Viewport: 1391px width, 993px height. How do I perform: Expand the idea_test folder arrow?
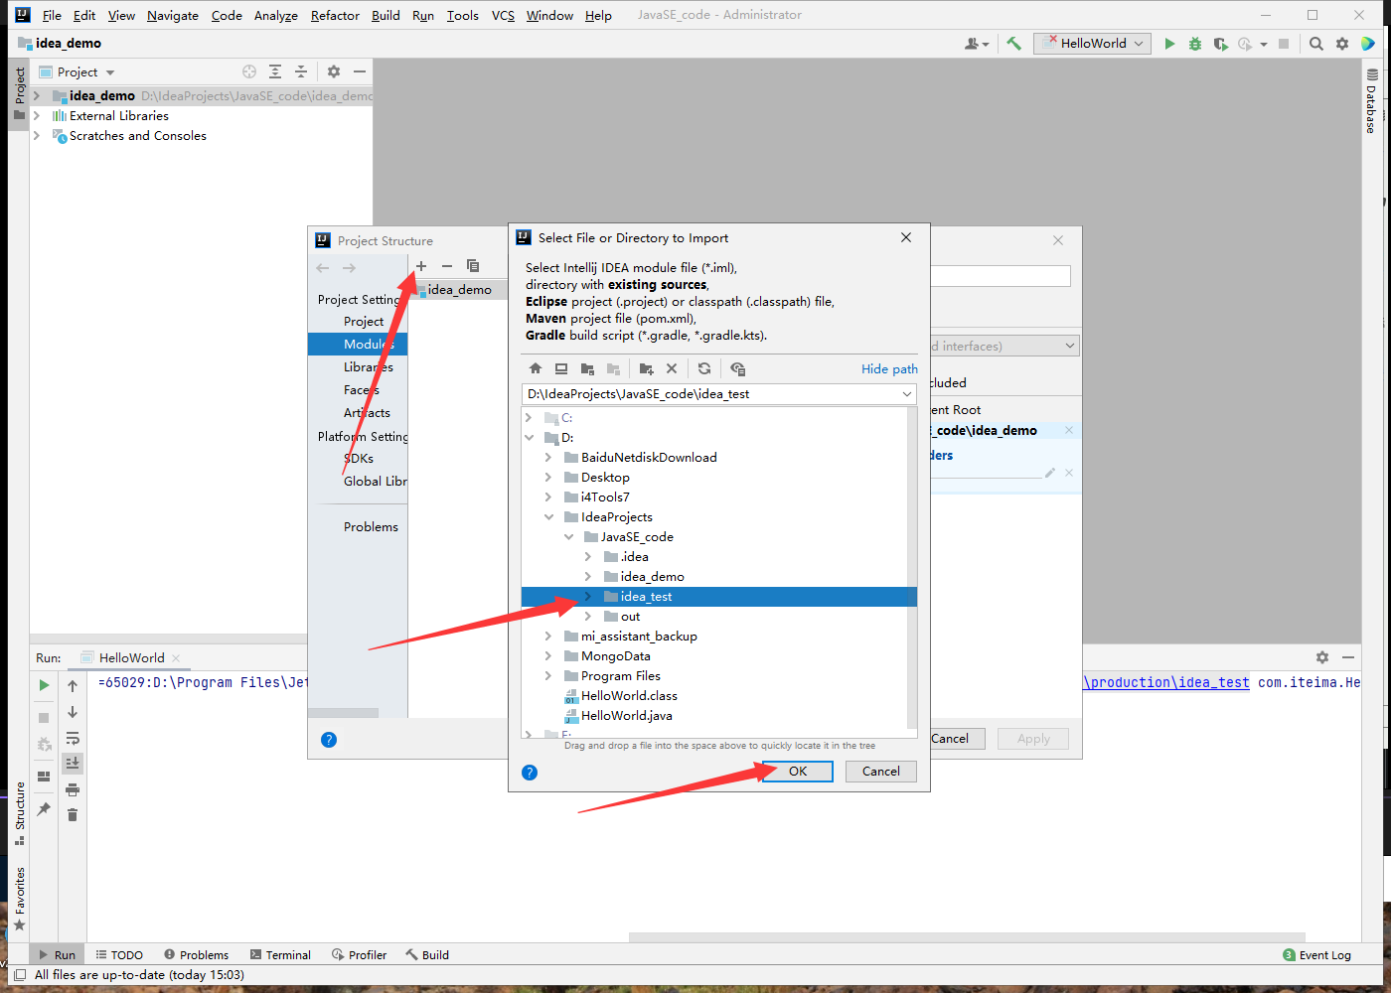[x=588, y=597]
